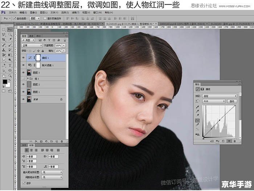Select the Lasso tool
The width and height of the screenshot is (254, 191).
[x=4, y=35]
